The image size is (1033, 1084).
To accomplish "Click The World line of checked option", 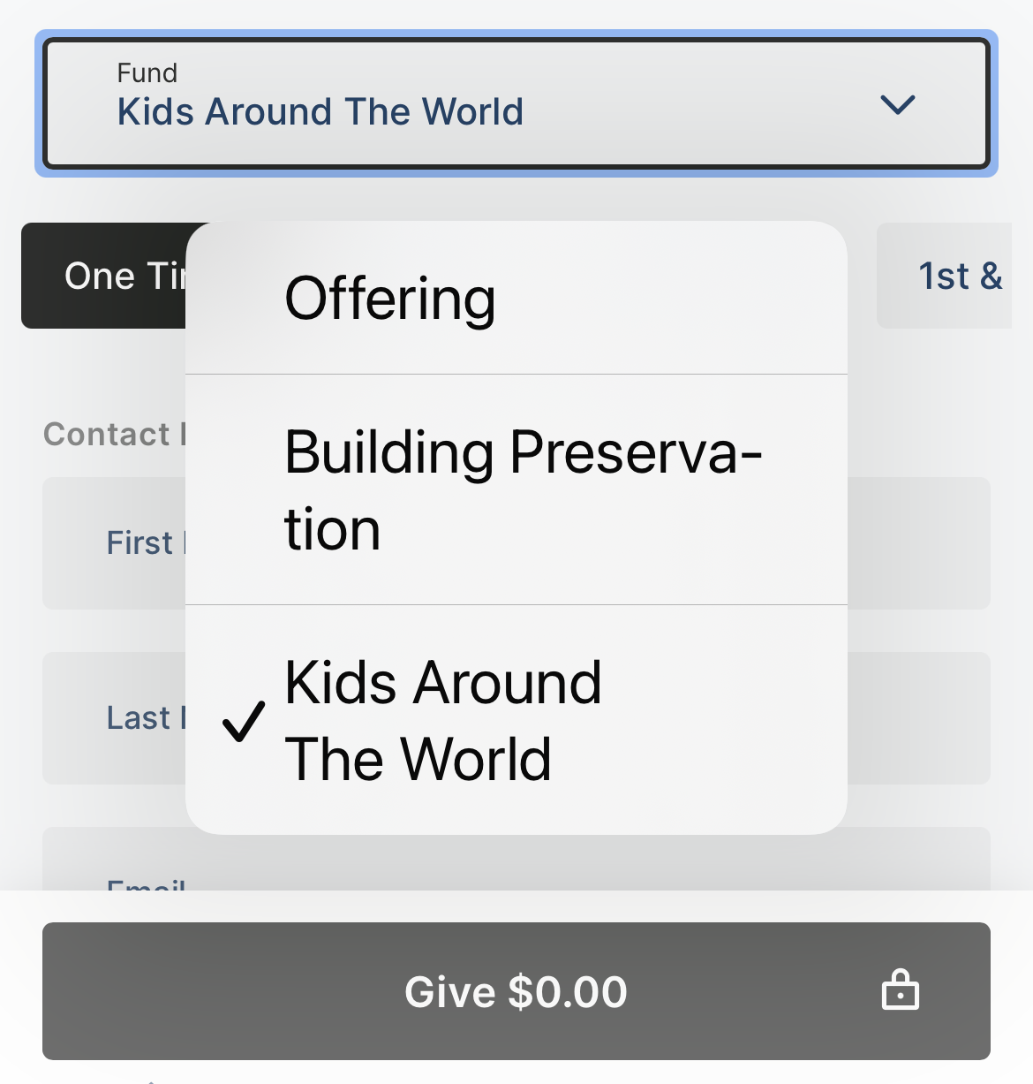I will click(418, 759).
